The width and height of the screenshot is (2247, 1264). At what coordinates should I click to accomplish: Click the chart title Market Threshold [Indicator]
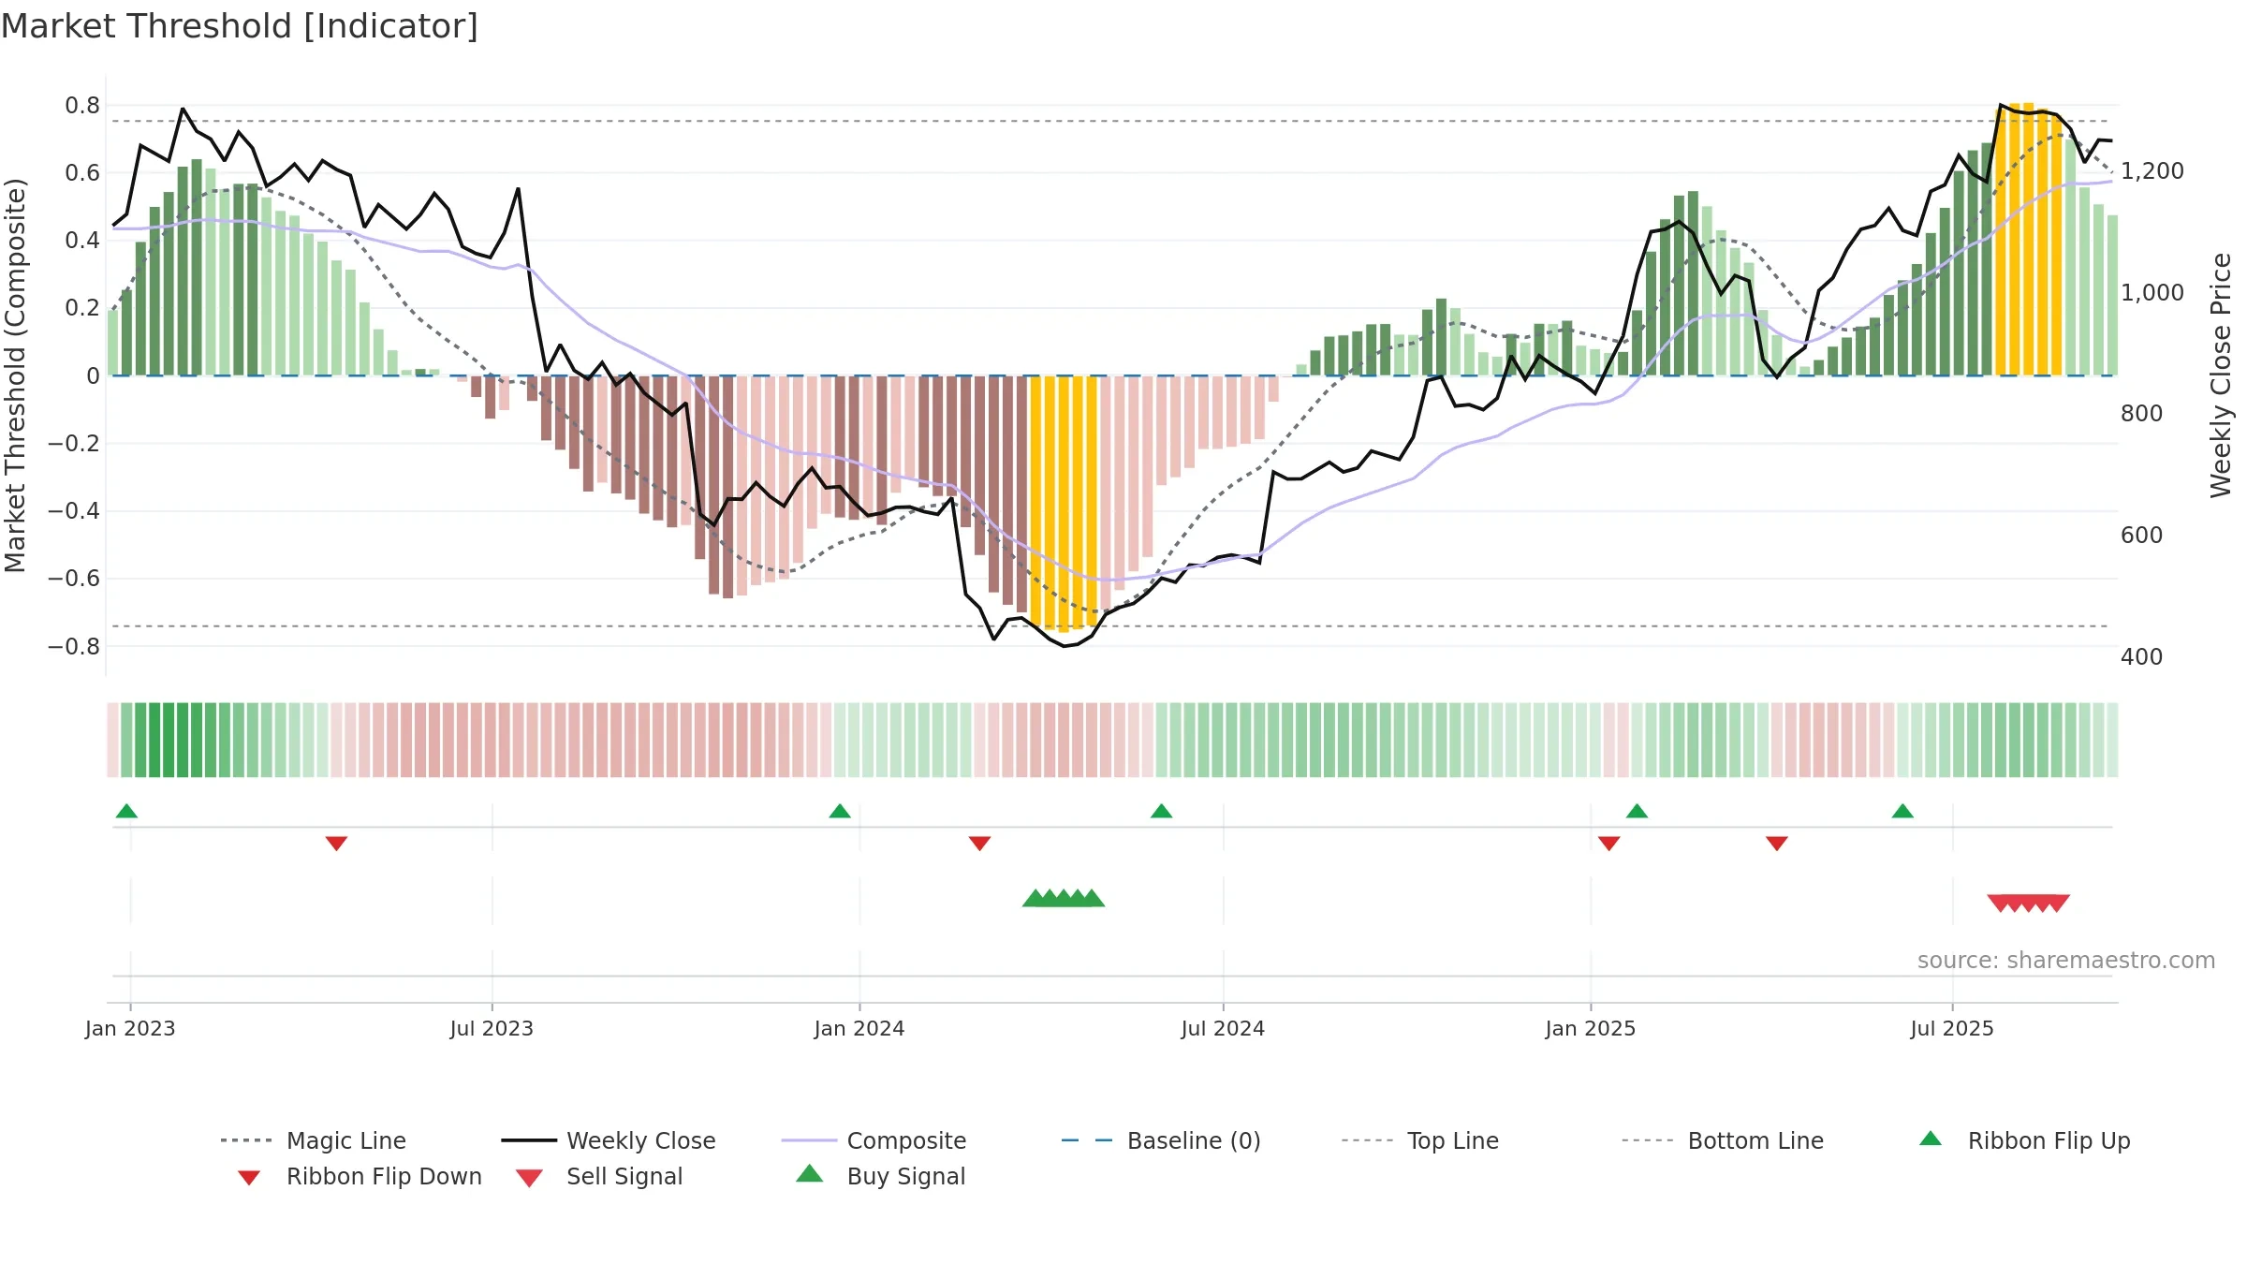(x=240, y=26)
